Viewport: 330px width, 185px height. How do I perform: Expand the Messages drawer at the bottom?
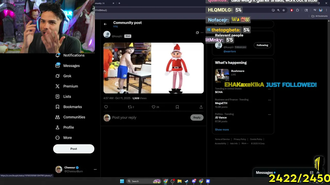click(x=318, y=173)
